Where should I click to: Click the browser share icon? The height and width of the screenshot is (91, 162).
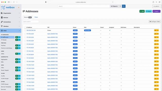tap(153, 2)
